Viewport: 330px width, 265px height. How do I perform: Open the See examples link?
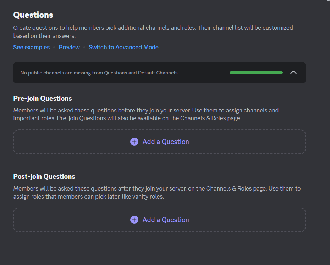click(x=32, y=48)
